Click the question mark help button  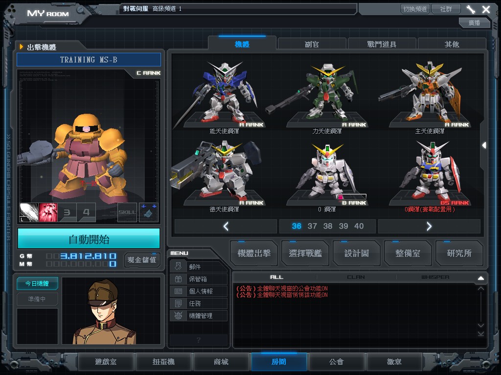click(199, 340)
